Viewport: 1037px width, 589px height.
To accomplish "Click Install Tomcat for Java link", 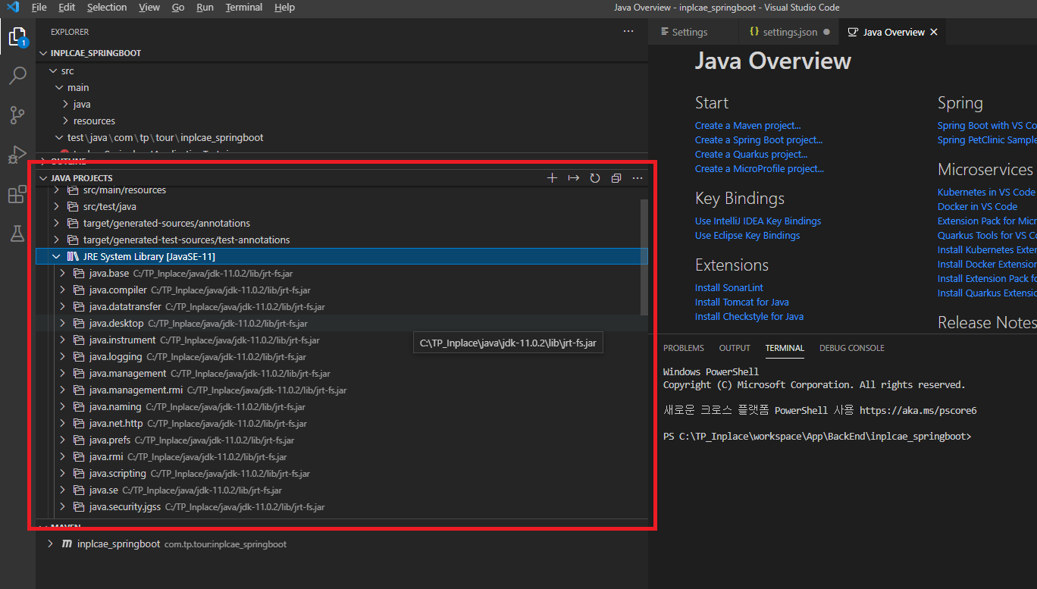I will [x=742, y=302].
